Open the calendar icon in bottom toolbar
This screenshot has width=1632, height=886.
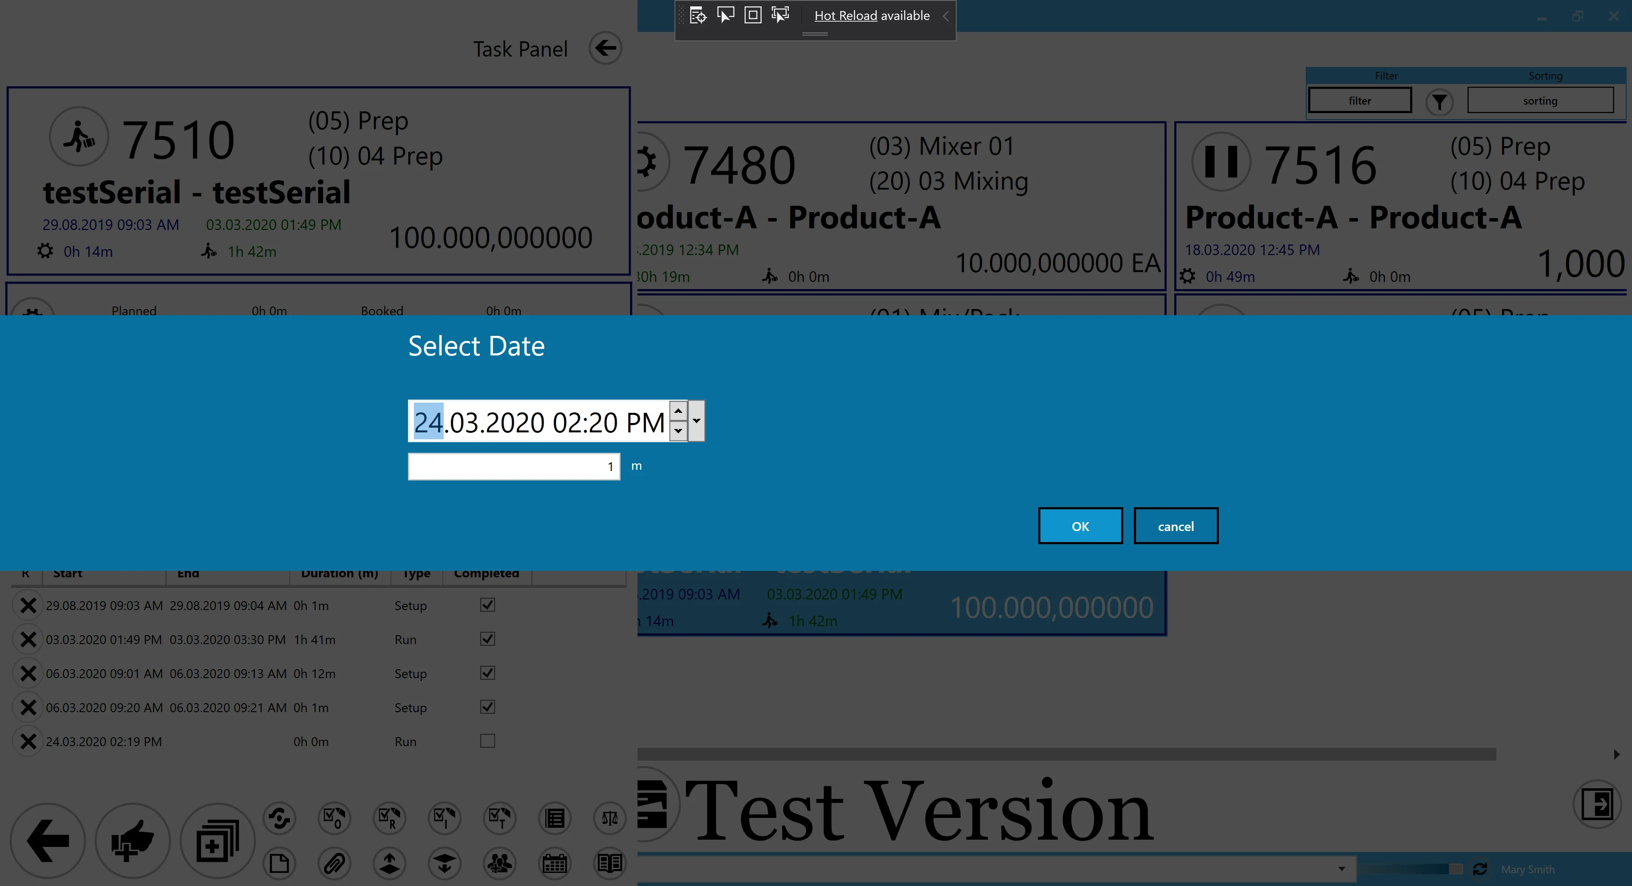554,863
